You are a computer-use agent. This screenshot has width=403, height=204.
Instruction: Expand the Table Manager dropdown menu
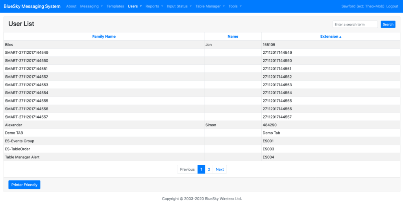click(210, 6)
